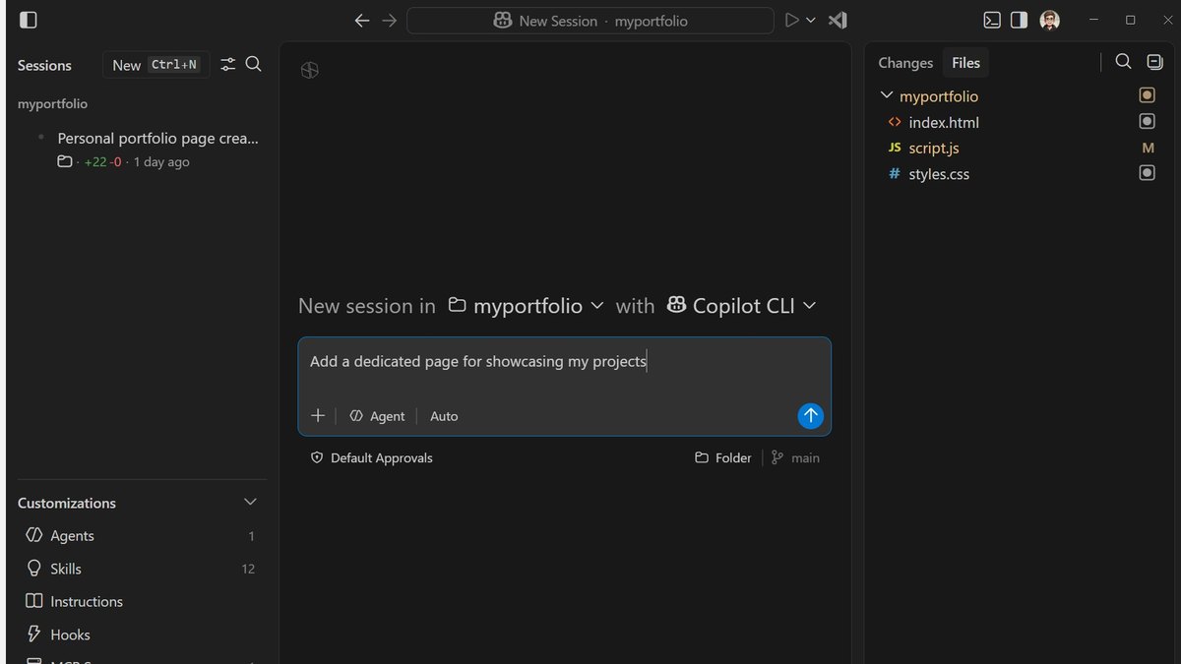The height and width of the screenshot is (664, 1181).
Task: Open Default Approvals settings
Action: pos(372,457)
